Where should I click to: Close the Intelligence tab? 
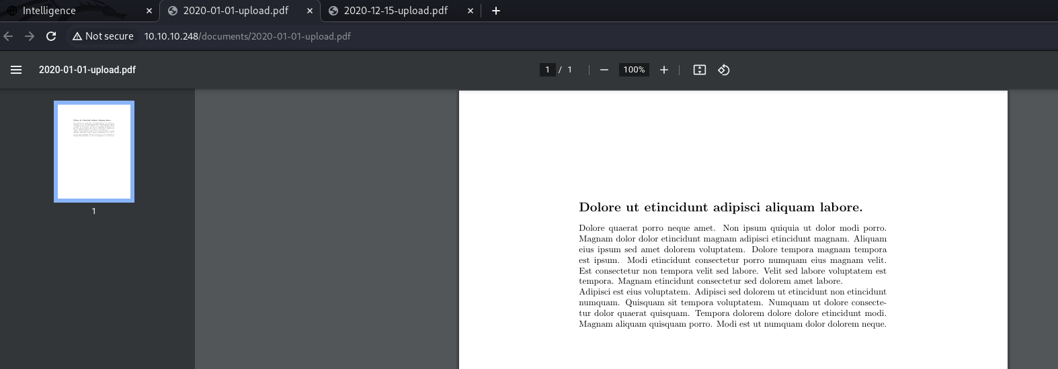[x=149, y=11]
